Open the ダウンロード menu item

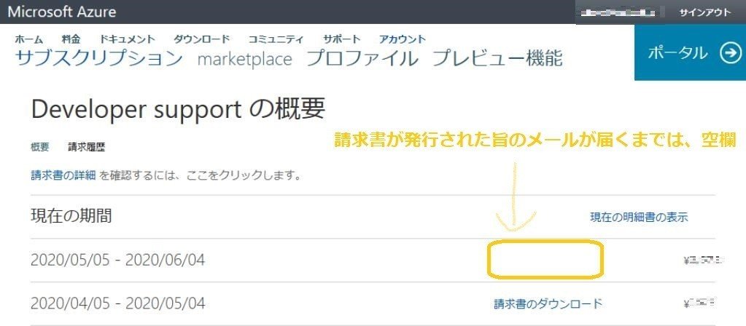[201, 39]
